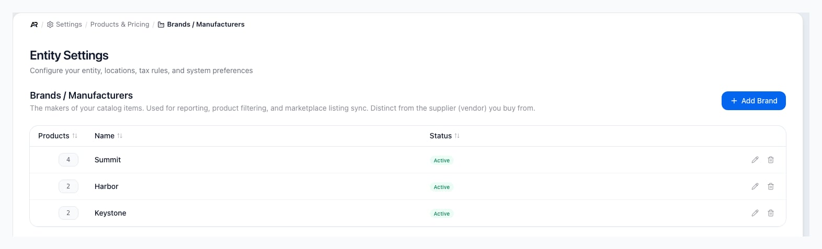This screenshot has height=249, width=822.
Task: Delete the Harbor brand
Action: (x=771, y=186)
